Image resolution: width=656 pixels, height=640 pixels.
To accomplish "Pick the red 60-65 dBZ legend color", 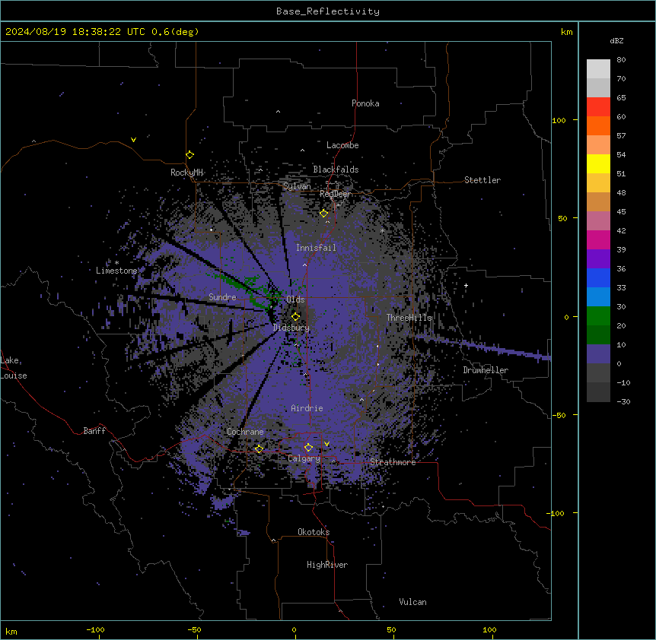I will (598, 107).
